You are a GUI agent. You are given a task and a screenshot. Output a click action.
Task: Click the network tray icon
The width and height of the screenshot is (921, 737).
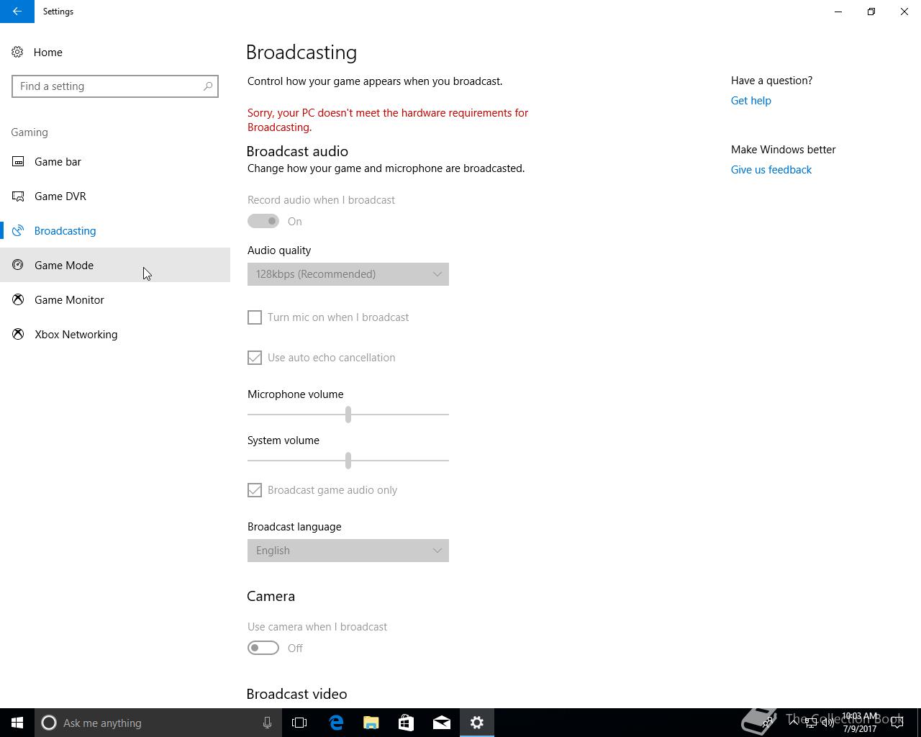click(811, 723)
